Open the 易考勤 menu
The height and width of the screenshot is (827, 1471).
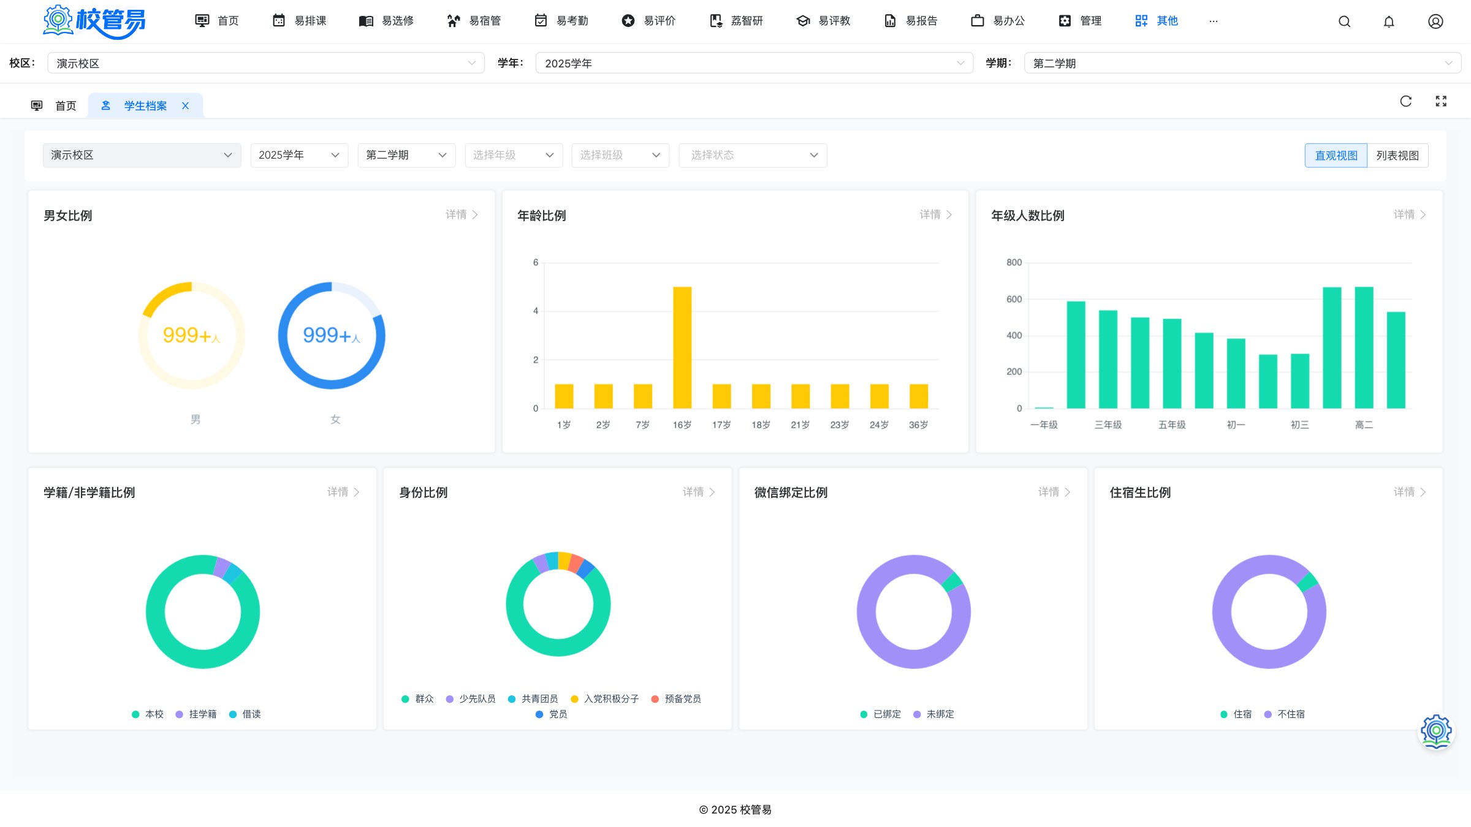[x=561, y=21]
